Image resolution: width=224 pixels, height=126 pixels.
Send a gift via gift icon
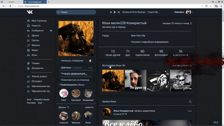pos(90,61)
